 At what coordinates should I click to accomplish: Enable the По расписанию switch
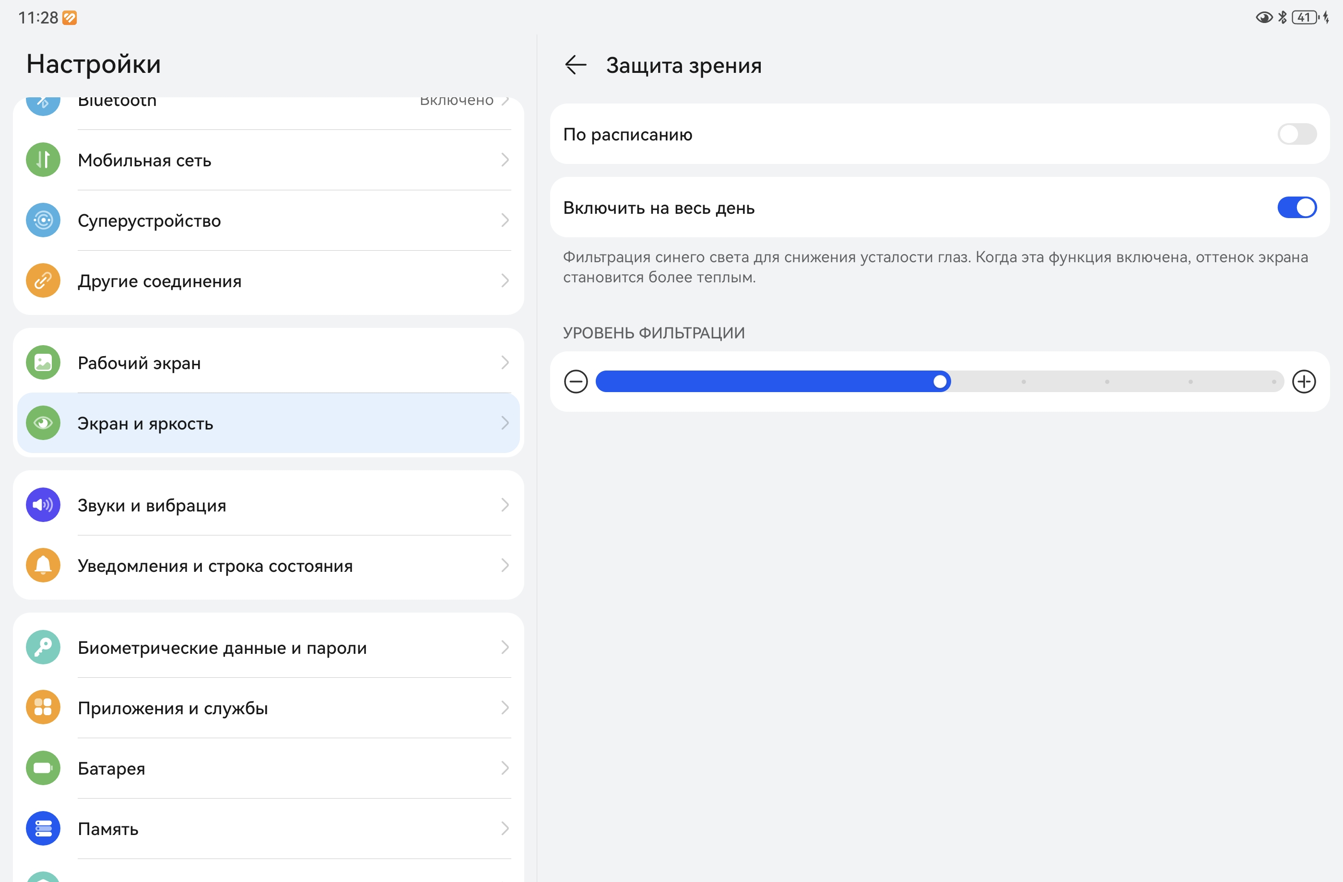(x=1297, y=134)
